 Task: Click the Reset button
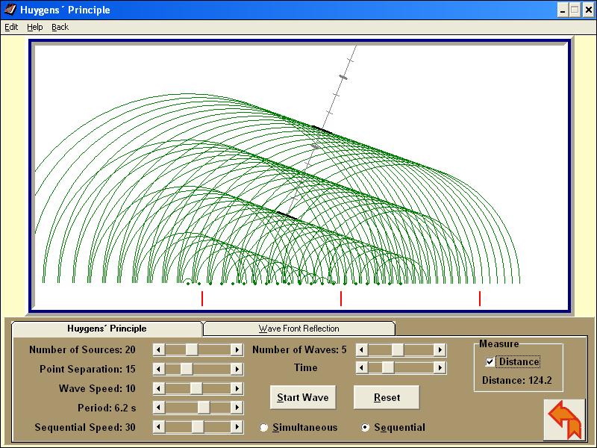tap(387, 397)
